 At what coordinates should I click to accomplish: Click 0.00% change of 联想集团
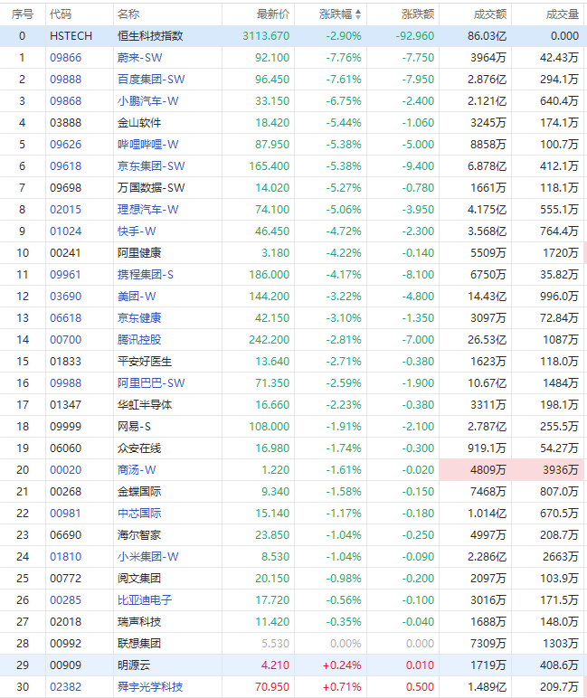pos(346,643)
